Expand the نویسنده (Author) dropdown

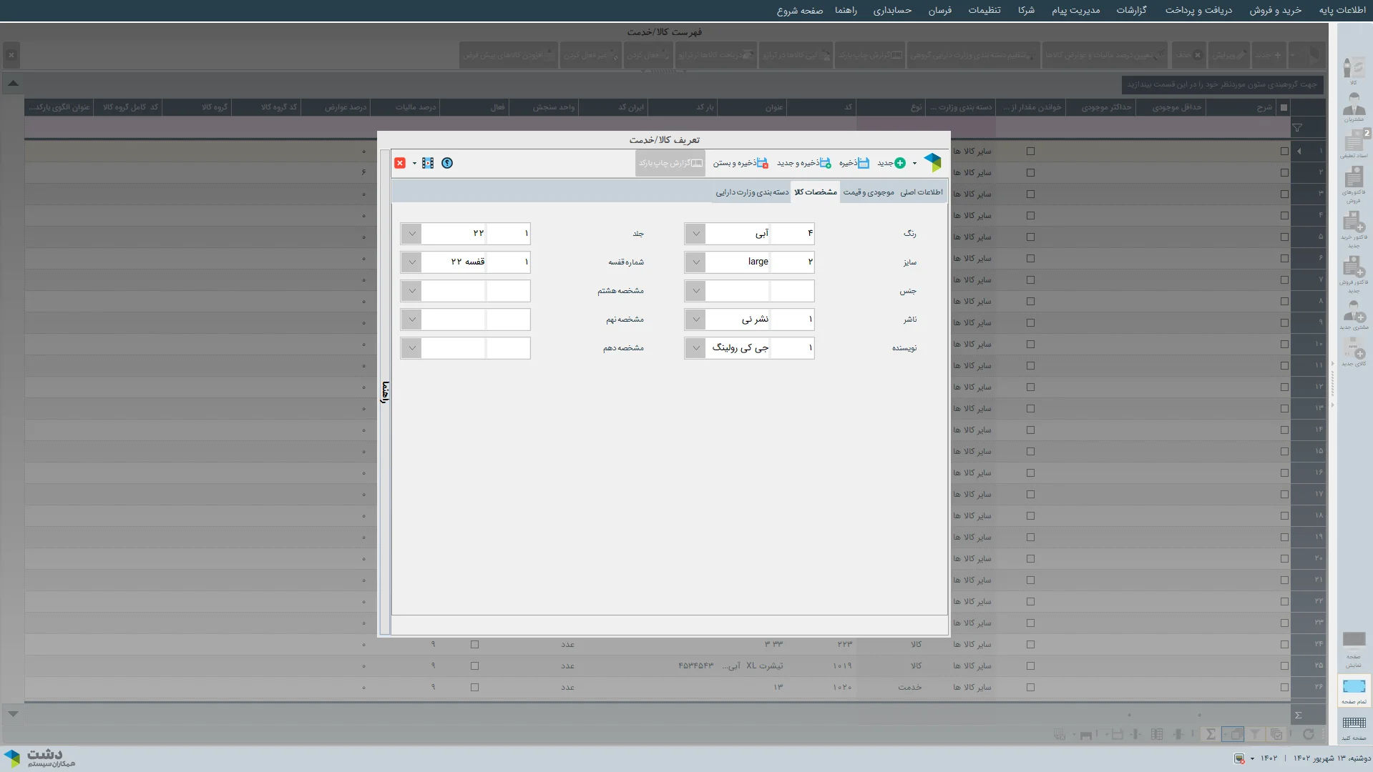(695, 348)
